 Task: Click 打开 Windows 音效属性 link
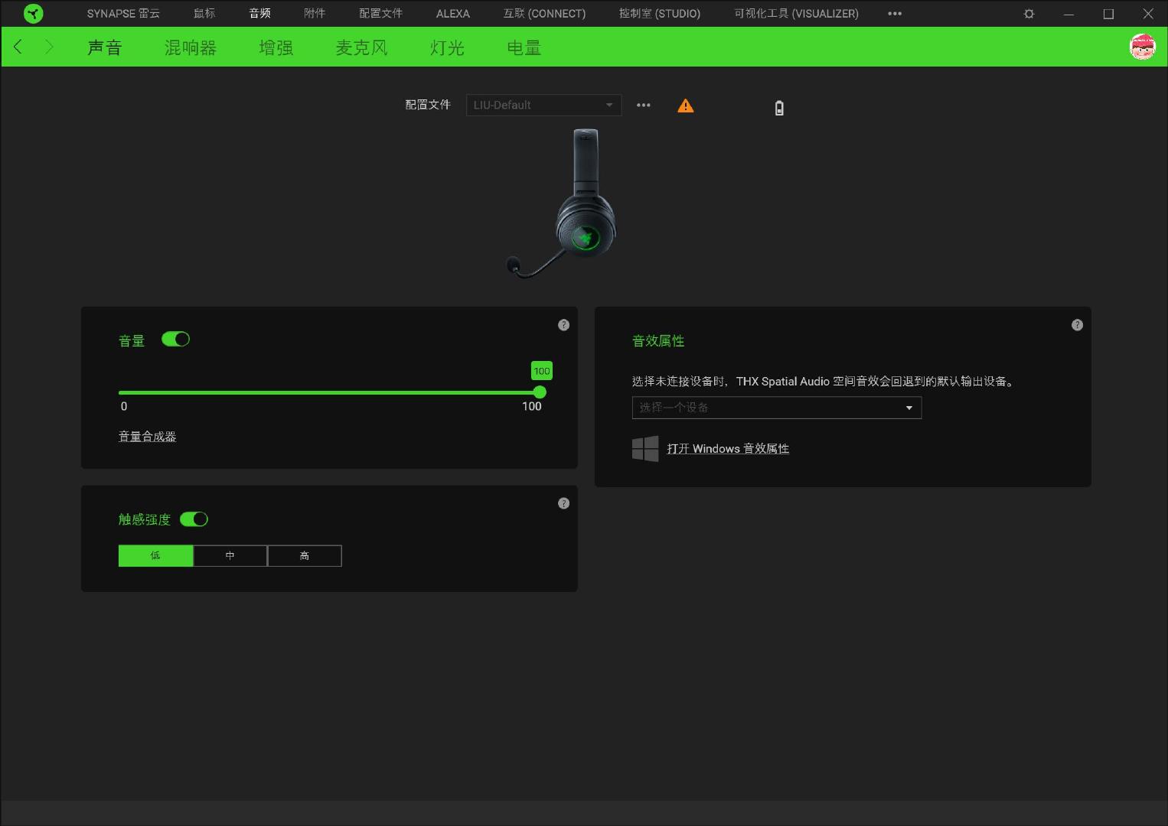point(728,449)
